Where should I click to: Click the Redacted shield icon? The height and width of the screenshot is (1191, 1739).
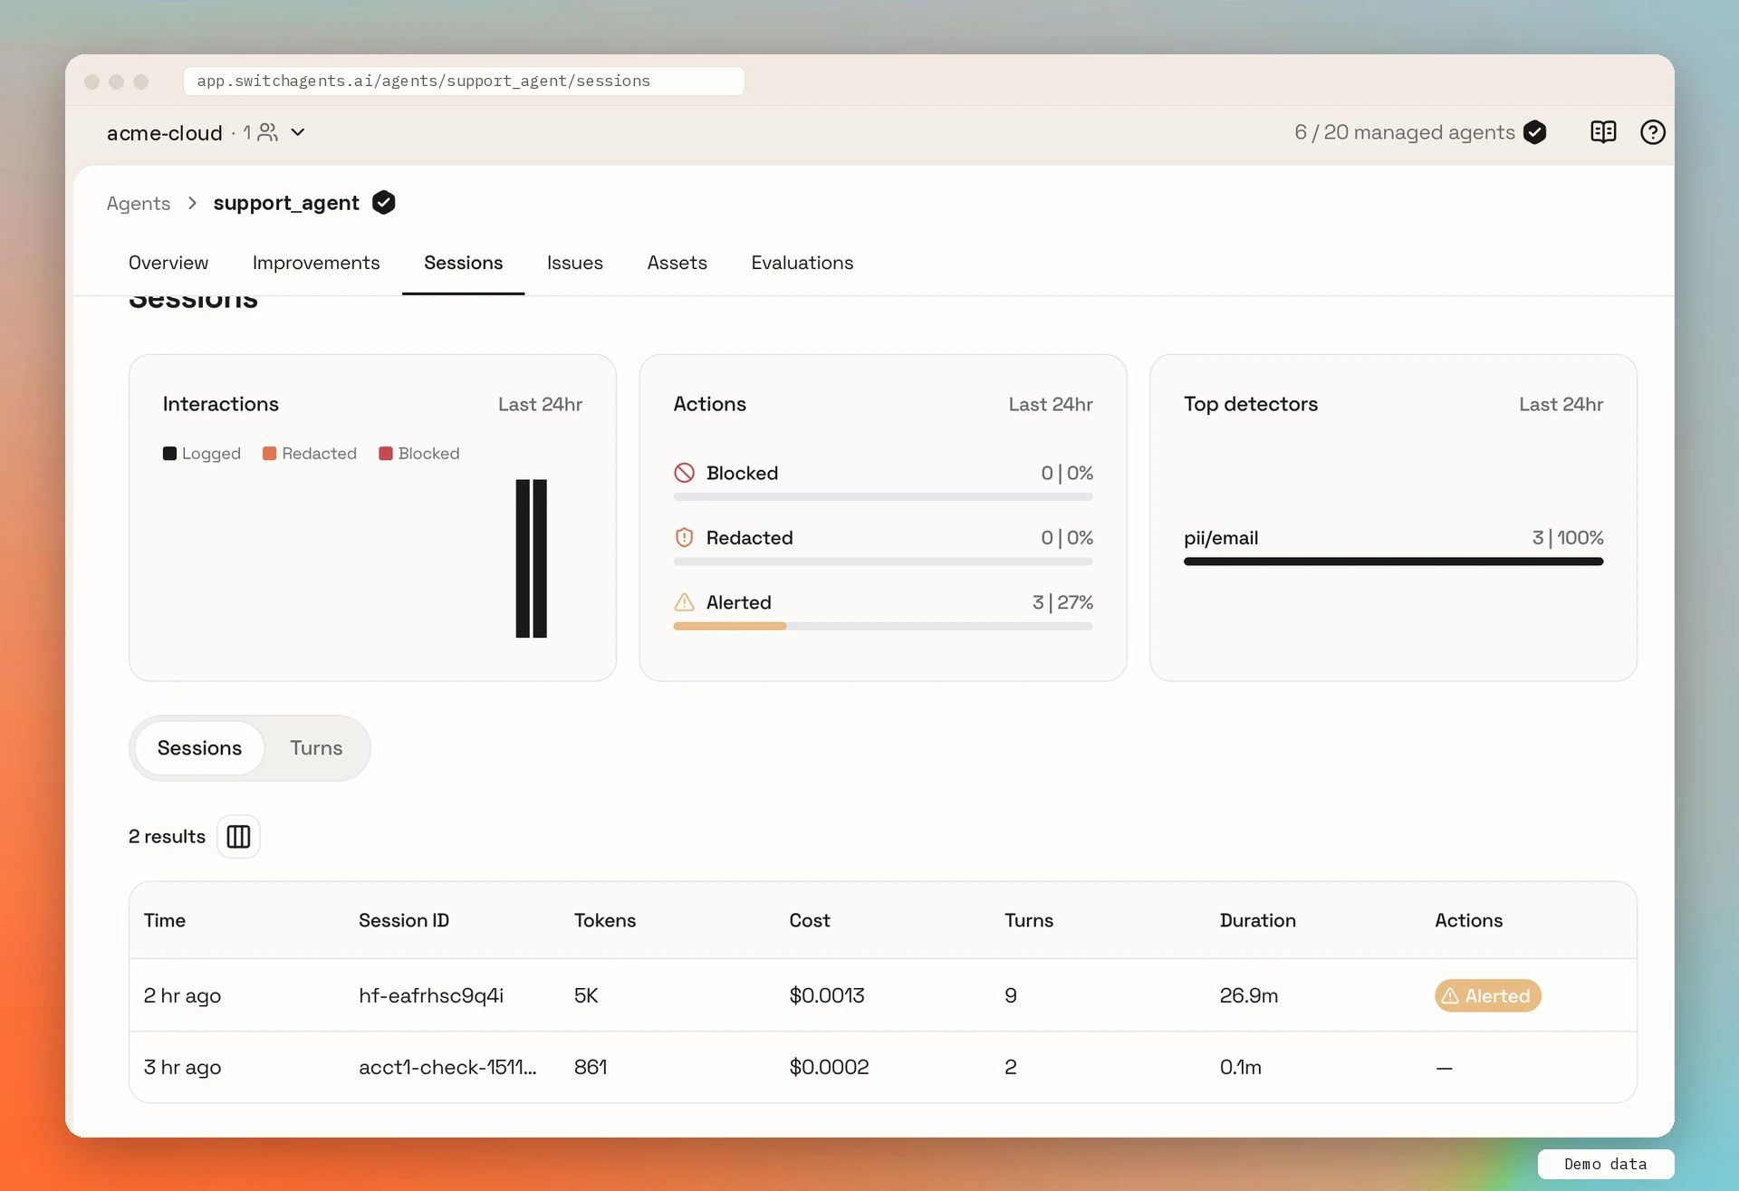685,537
